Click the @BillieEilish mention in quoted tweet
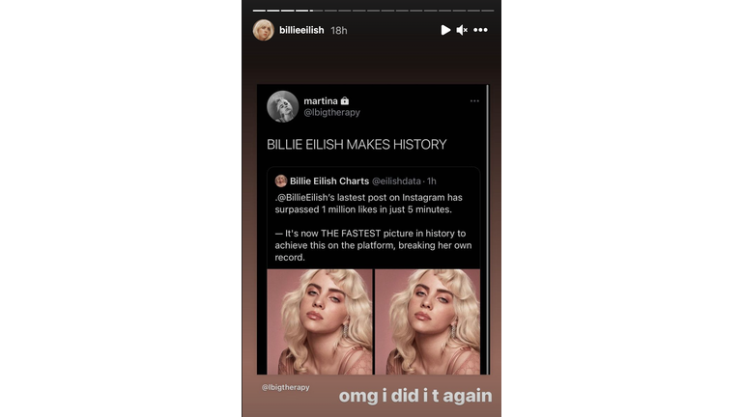 [302, 198]
